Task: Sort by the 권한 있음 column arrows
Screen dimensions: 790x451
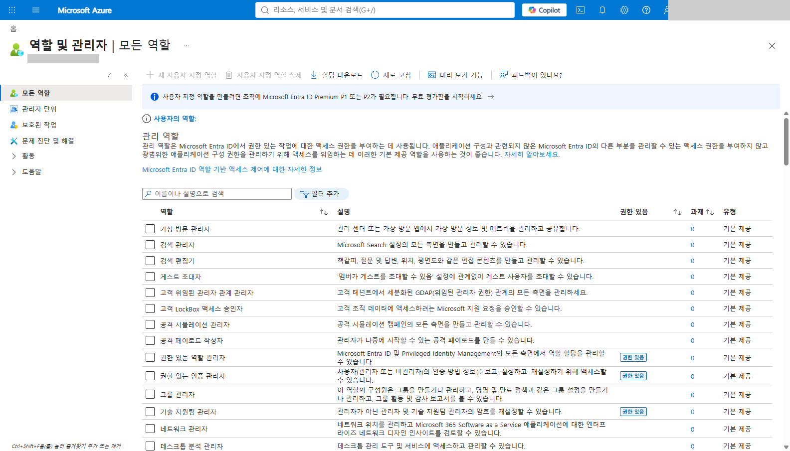Action: tap(677, 212)
